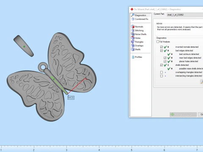
Task: Select the 'bad contours detected' result row
Action: [183, 54]
